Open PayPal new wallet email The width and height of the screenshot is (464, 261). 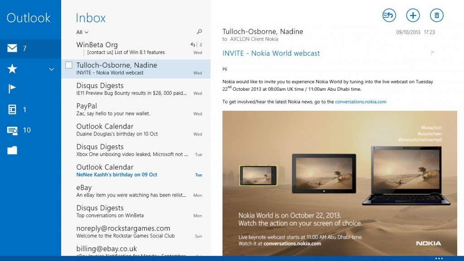click(136, 109)
